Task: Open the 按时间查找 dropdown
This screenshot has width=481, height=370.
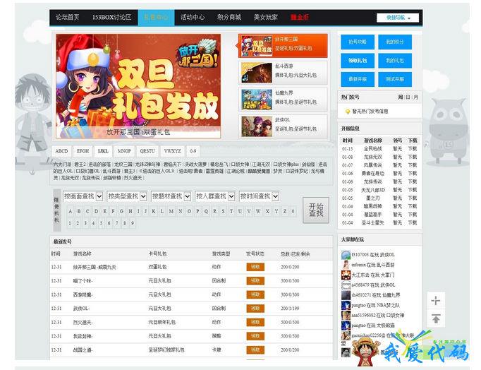Action: coord(260,196)
